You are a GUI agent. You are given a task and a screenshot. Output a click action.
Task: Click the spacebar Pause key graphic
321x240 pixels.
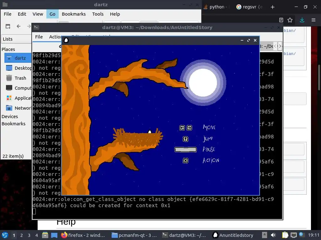(x=186, y=150)
